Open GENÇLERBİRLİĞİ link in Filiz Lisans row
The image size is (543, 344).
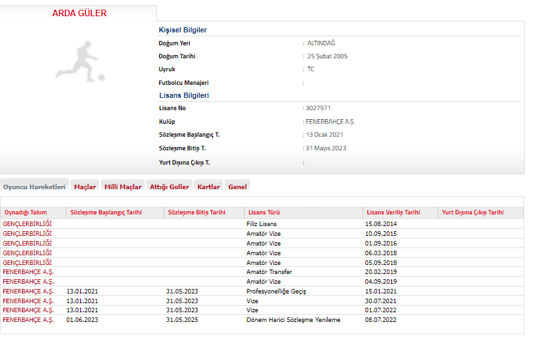point(27,224)
